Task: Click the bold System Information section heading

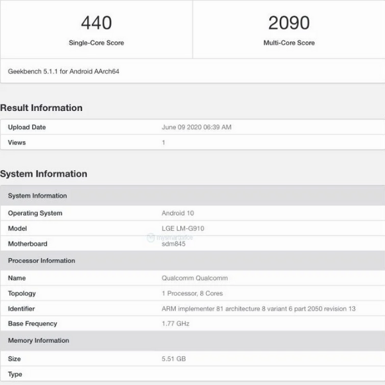Action: click(44, 174)
